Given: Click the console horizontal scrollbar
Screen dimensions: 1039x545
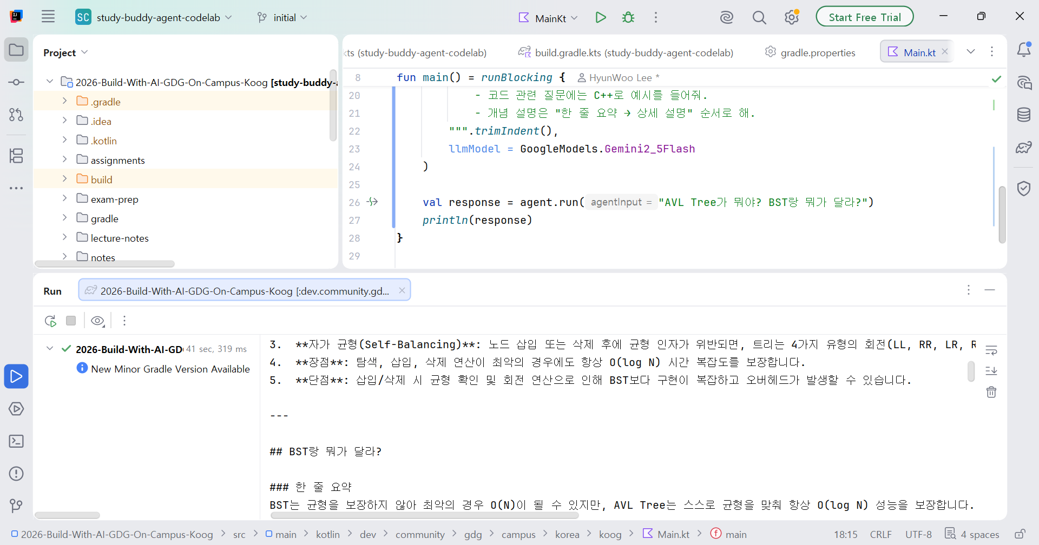Looking at the screenshot, I should click(424, 515).
